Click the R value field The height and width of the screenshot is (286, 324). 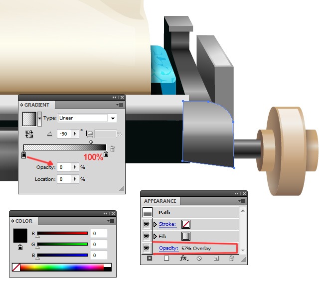(99, 233)
